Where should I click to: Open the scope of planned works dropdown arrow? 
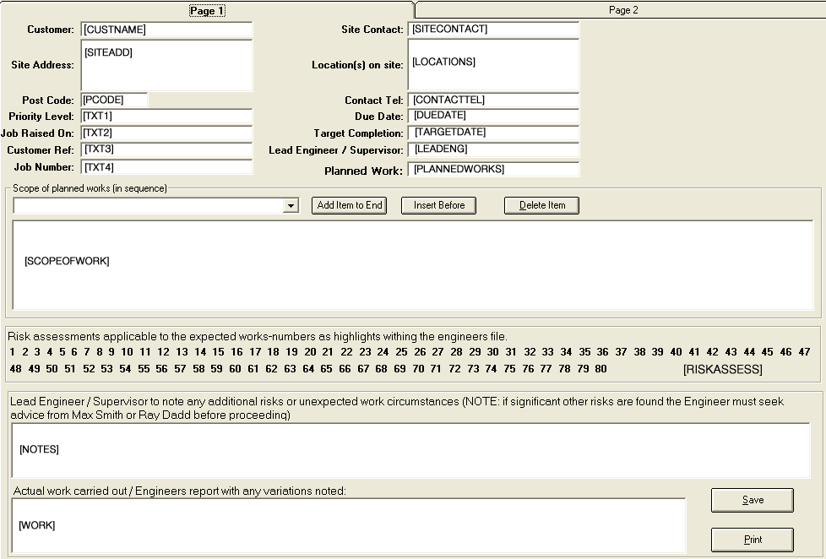[x=291, y=205]
